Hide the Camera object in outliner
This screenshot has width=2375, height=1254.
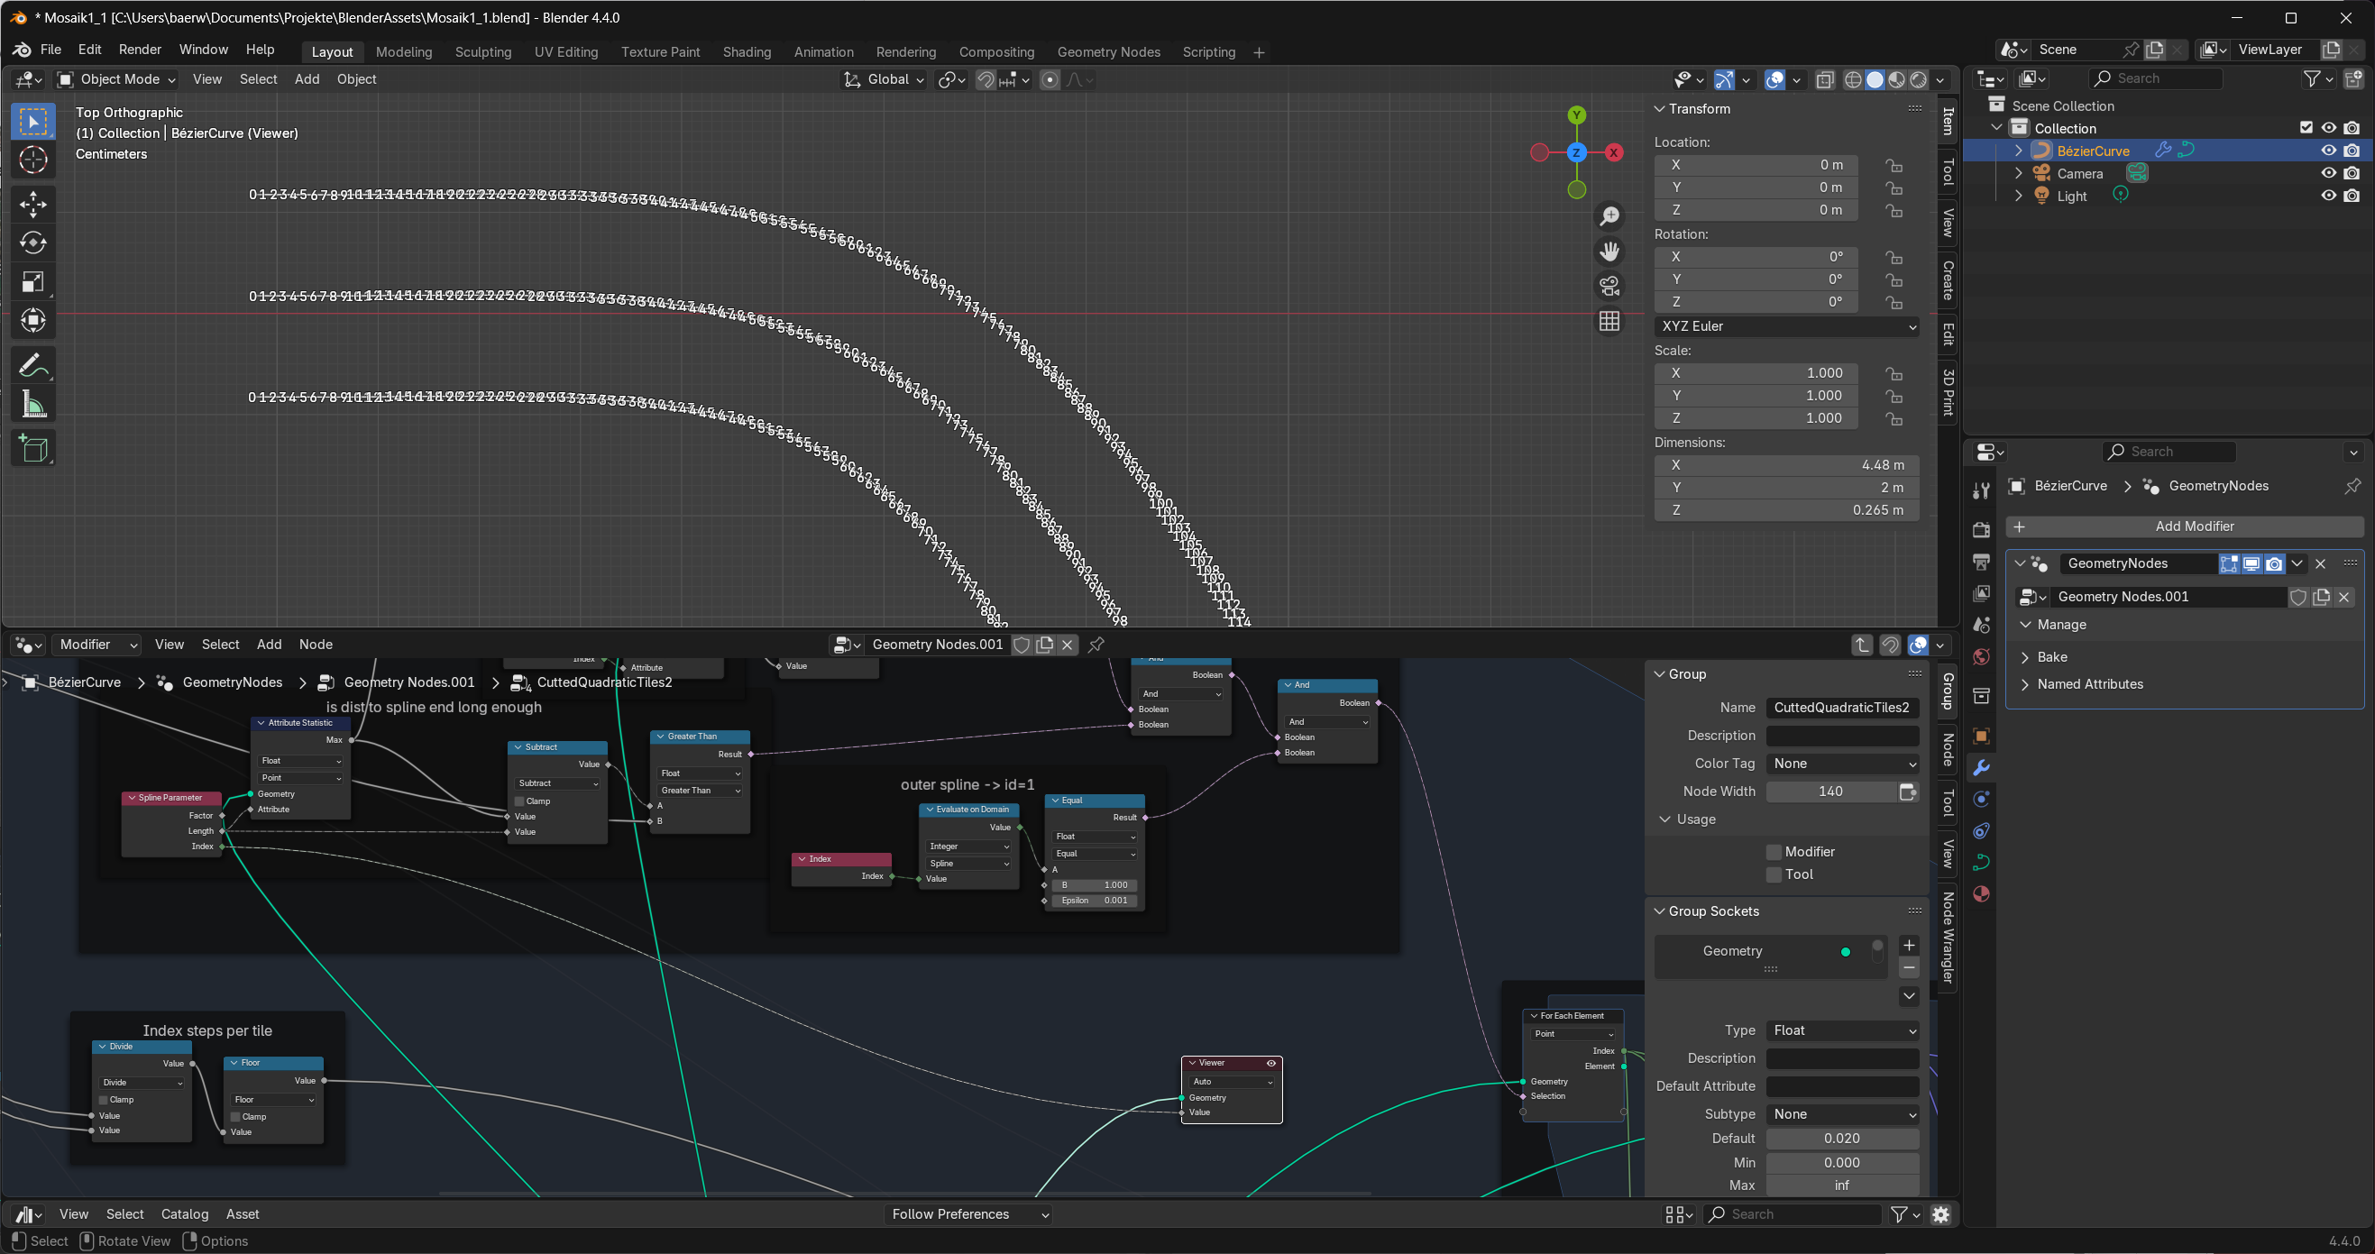(2328, 173)
